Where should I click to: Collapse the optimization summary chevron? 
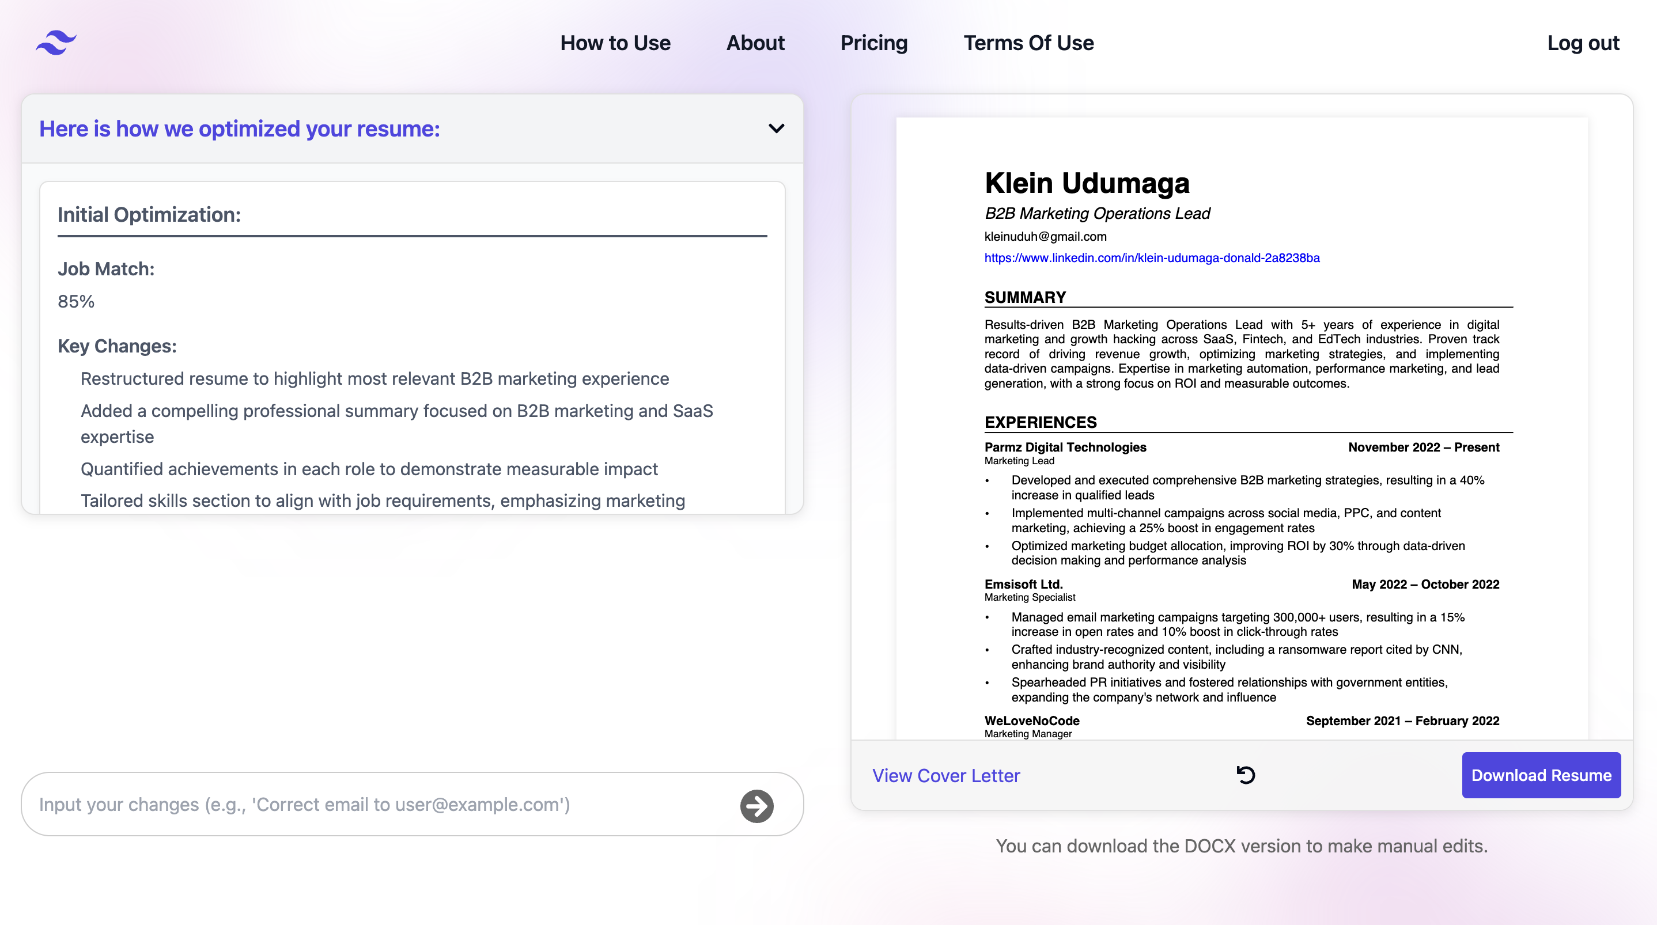click(x=777, y=128)
